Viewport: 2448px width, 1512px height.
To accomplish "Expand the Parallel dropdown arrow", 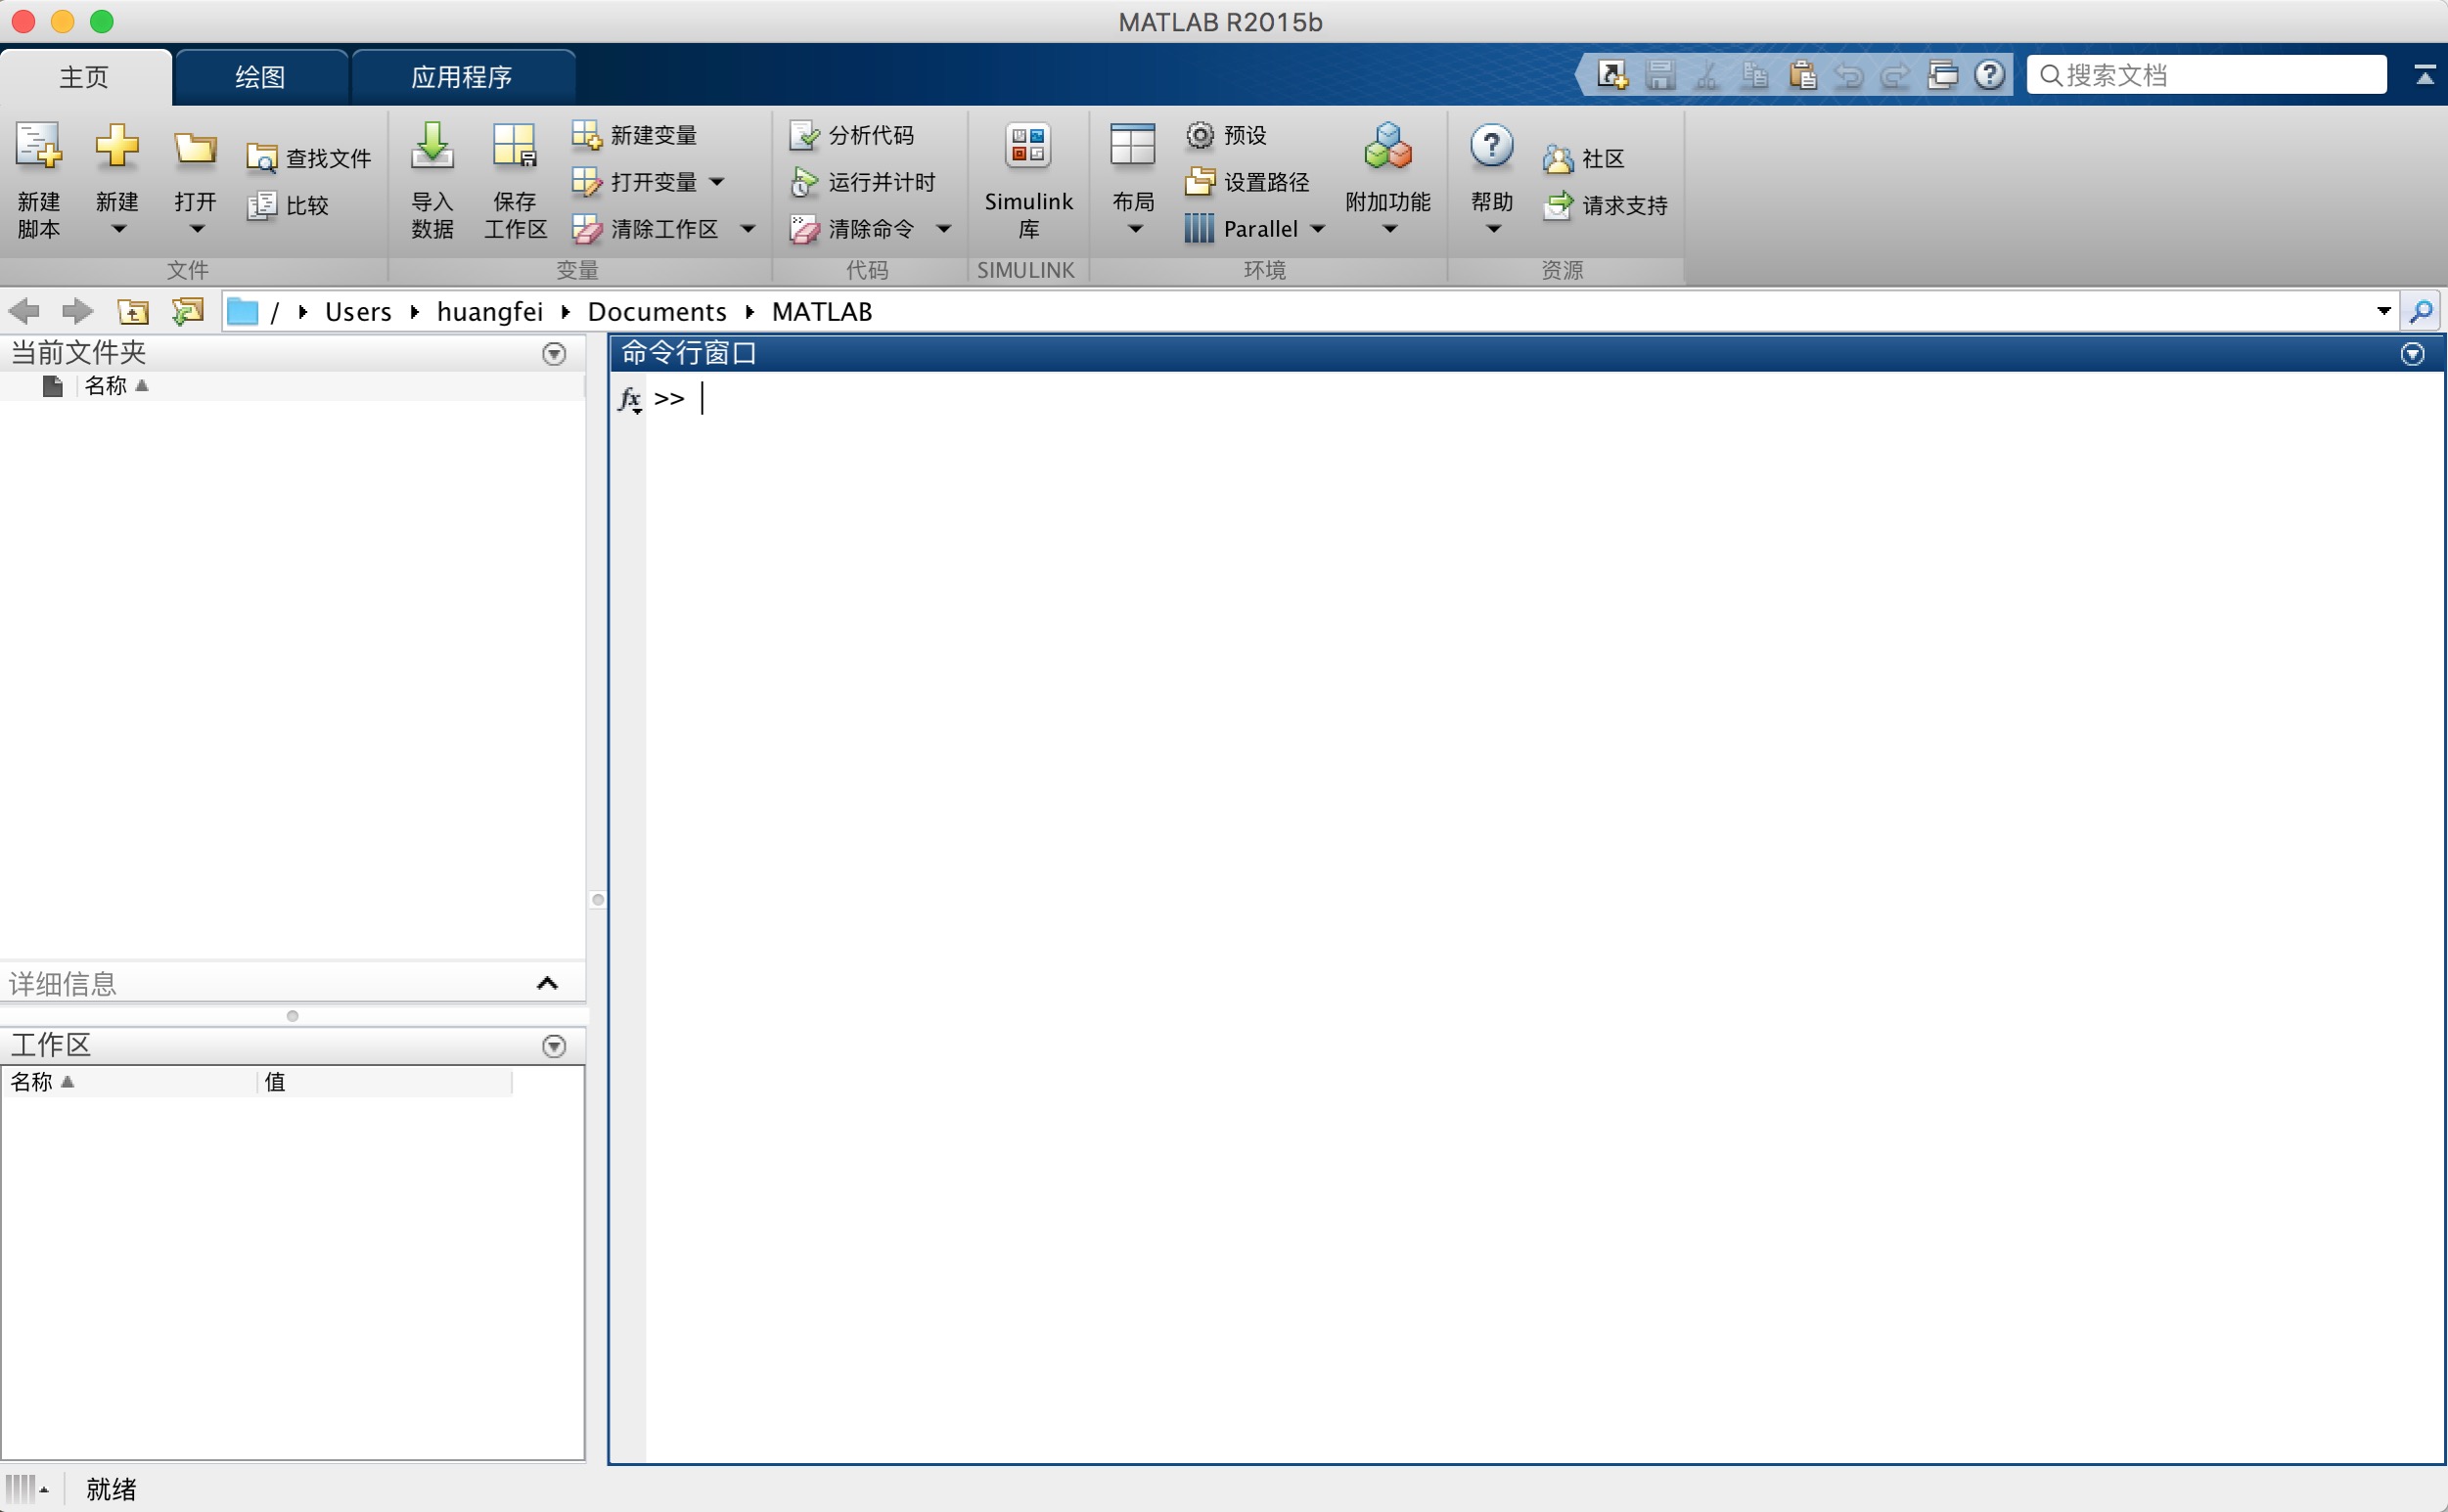I will [x=1318, y=229].
